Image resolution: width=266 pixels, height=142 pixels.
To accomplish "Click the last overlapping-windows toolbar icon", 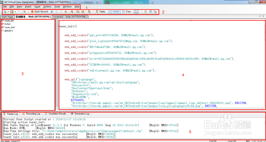I will coord(155,12).
